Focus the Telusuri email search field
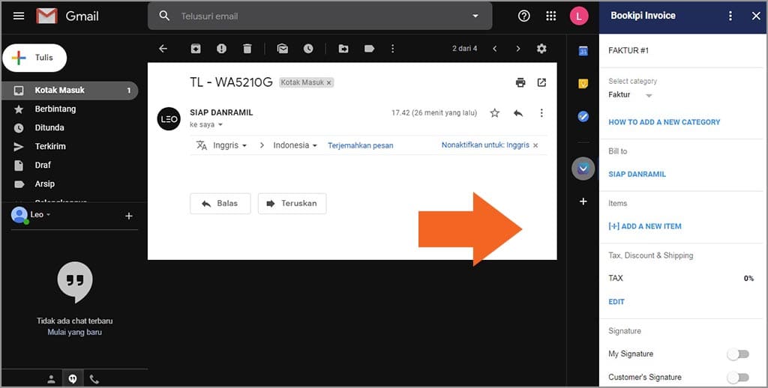Screen dimensions: 768x388 tap(319, 16)
